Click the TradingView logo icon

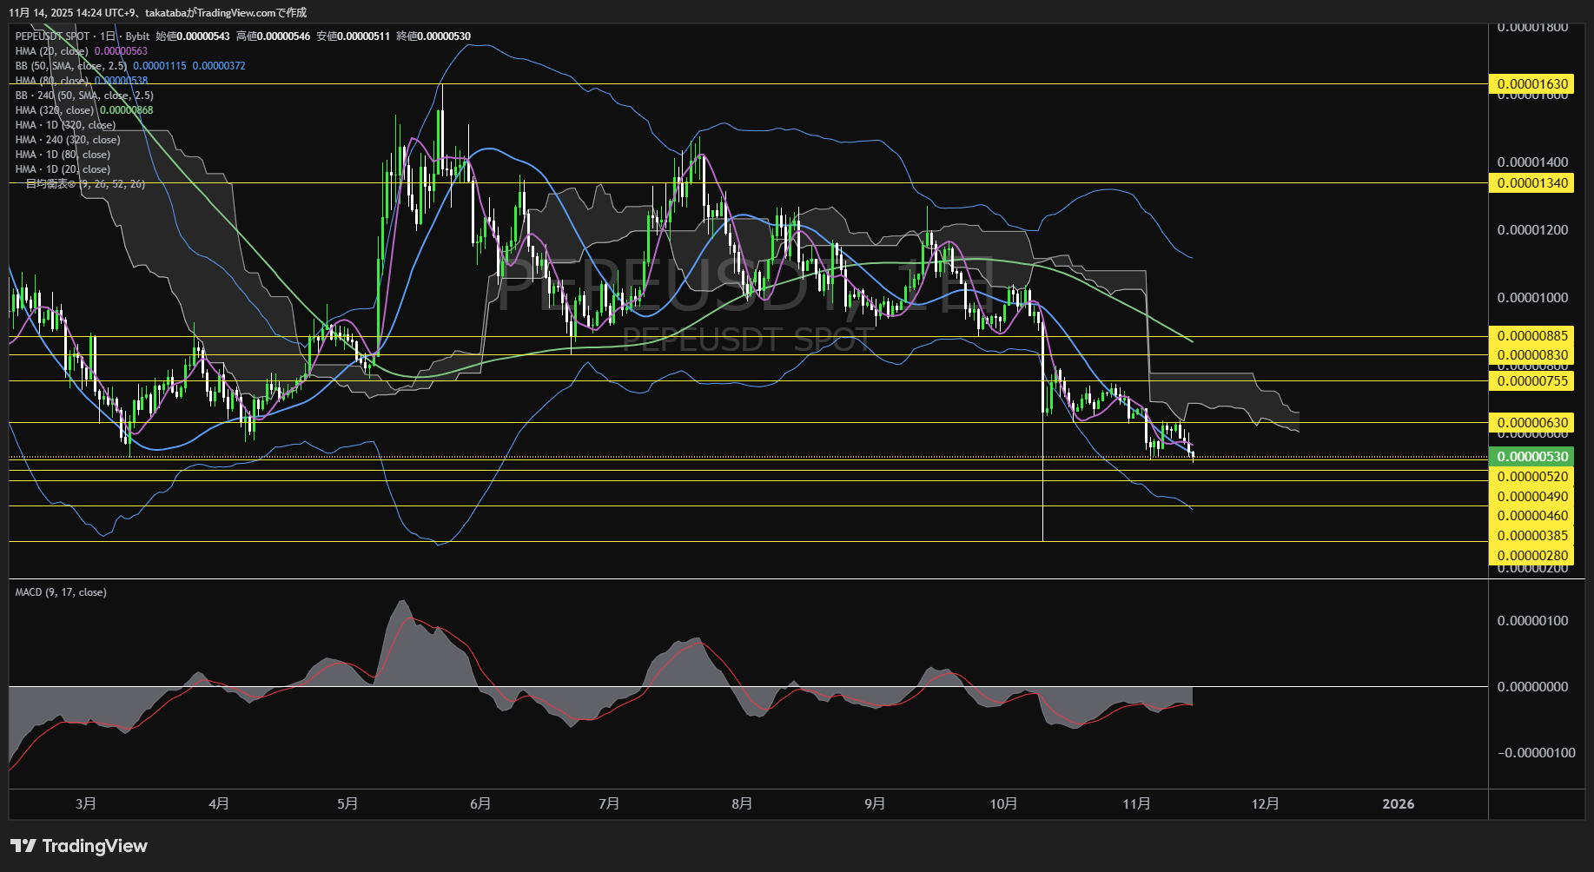[x=23, y=846]
